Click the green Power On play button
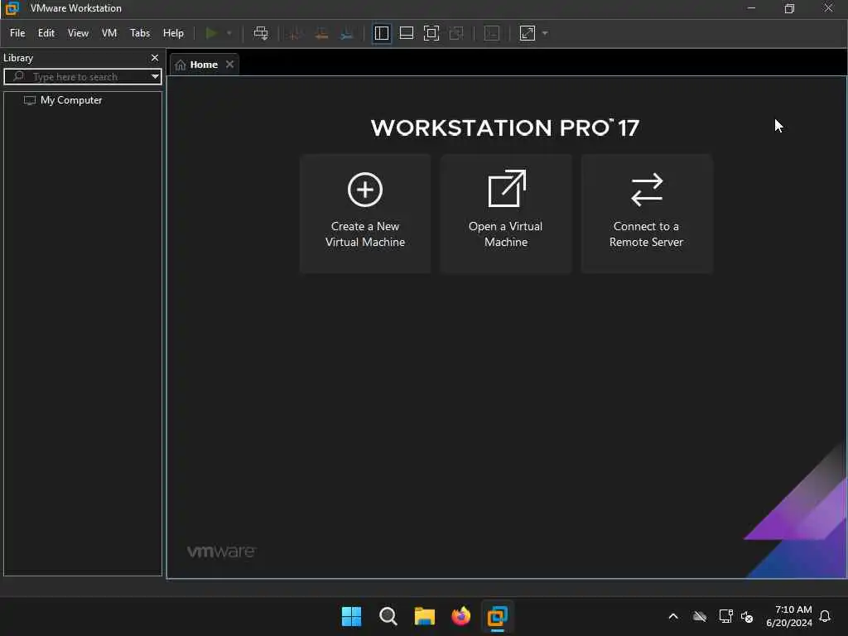Viewport: 848px width, 636px height. 211,33
